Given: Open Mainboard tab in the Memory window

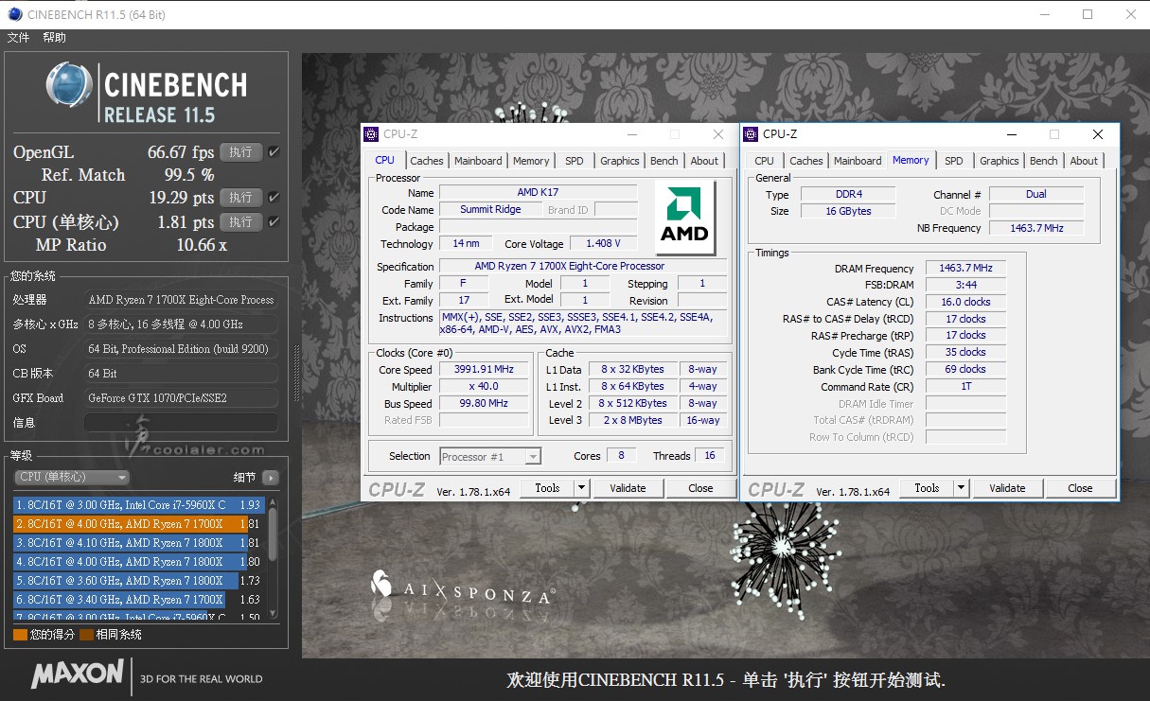Looking at the screenshot, I should tap(858, 161).
